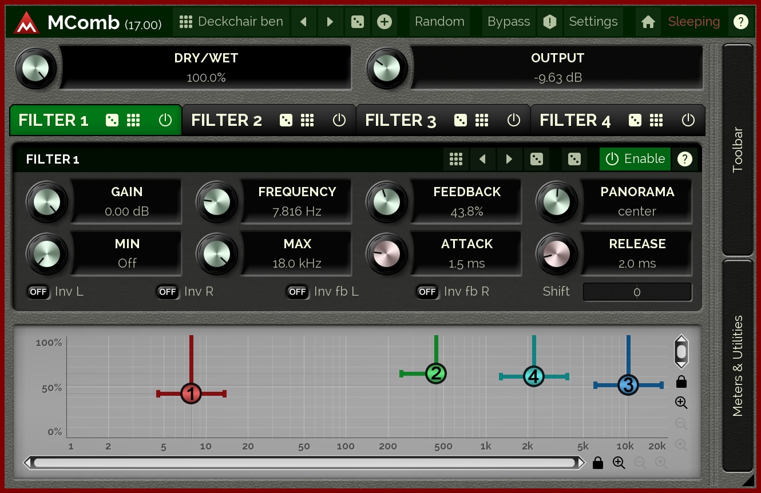Click the Filter 2 tab randomize dice icon
761x493 pixels.
286,120
